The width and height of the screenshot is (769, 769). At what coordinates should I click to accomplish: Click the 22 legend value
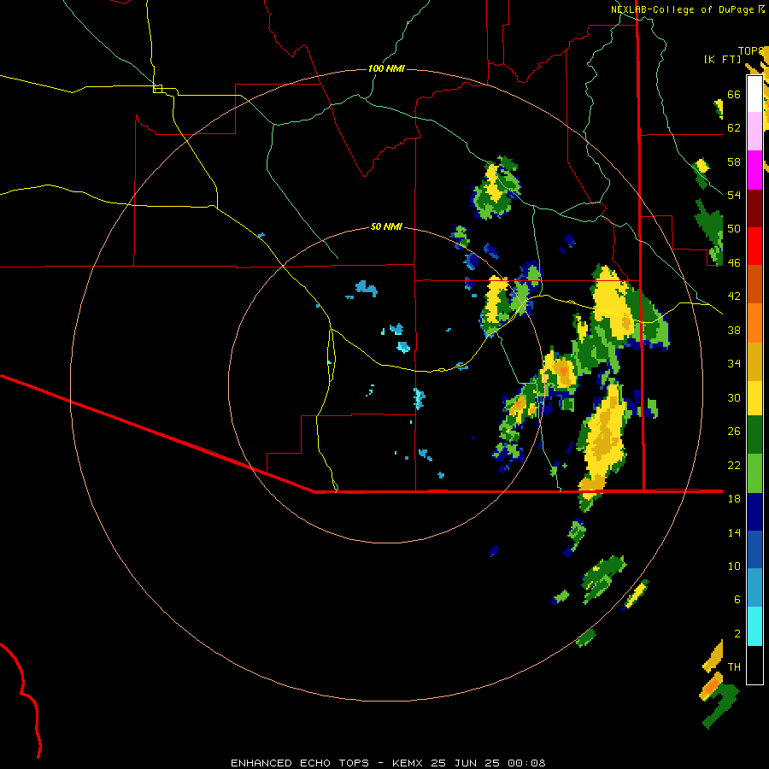click(x=734, y=465)
